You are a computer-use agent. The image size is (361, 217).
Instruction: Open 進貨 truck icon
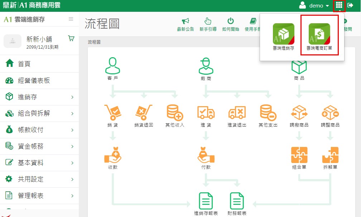tap(206, 112)
